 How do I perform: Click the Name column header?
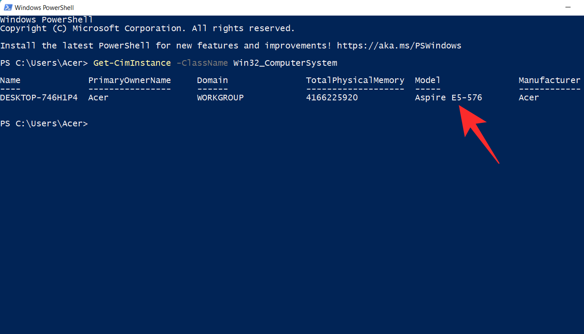click(x=10, y=80)
